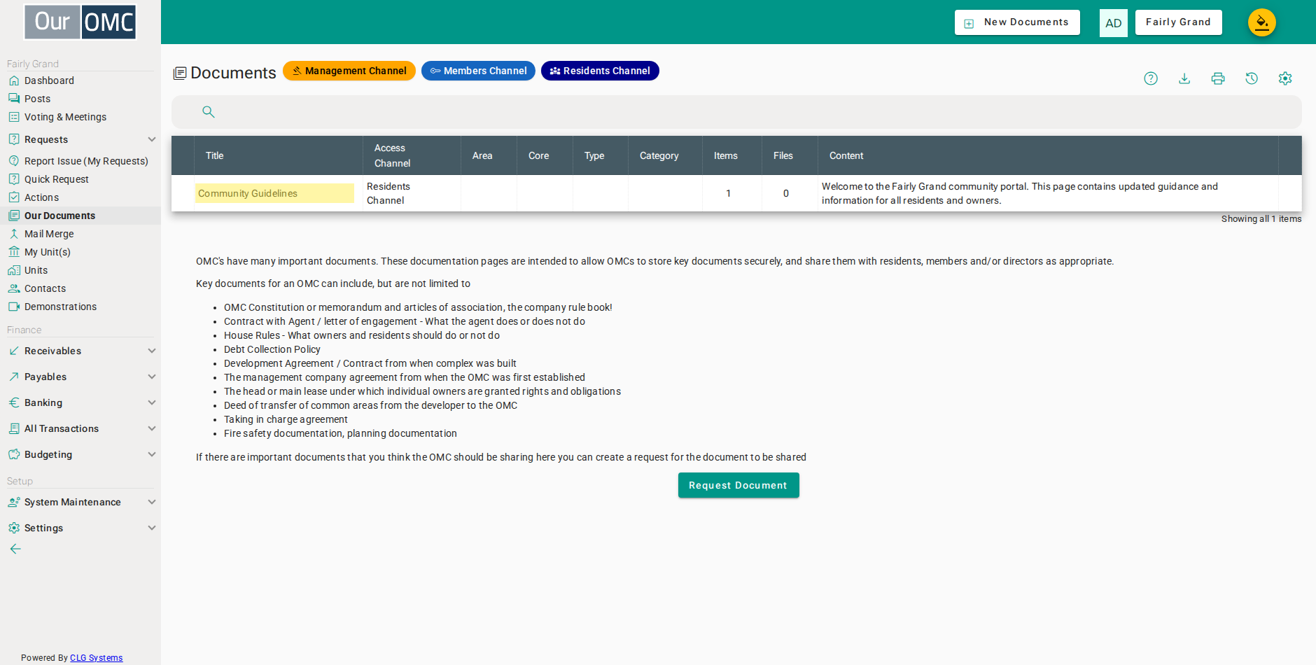Click the search magnifier icon
This screenshot has height=665, width=1316.
coord(208,111)
